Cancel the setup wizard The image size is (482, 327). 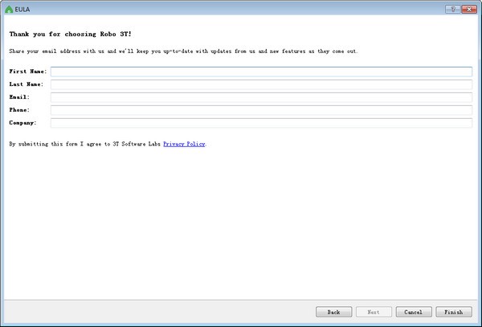413,312
